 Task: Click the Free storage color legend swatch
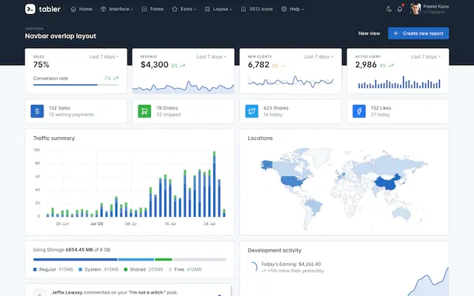click(x=170, y=269)
